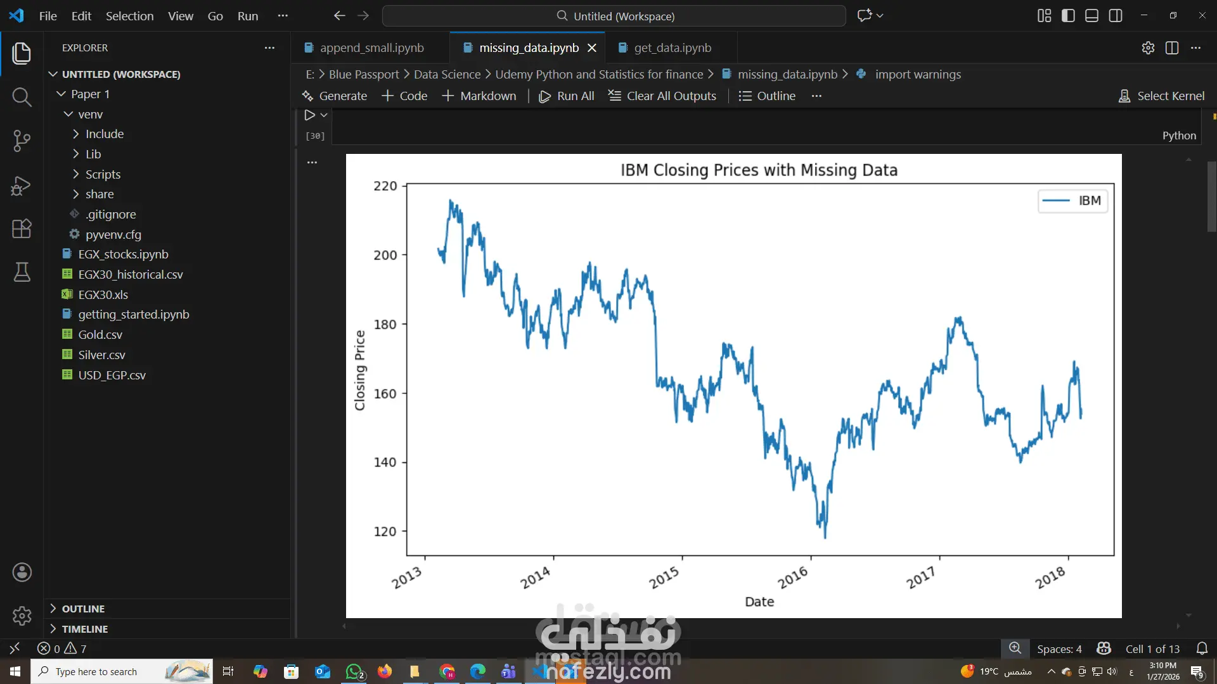Click the workspace search command center
1217x684 pixels.
[x=614, y=16]
